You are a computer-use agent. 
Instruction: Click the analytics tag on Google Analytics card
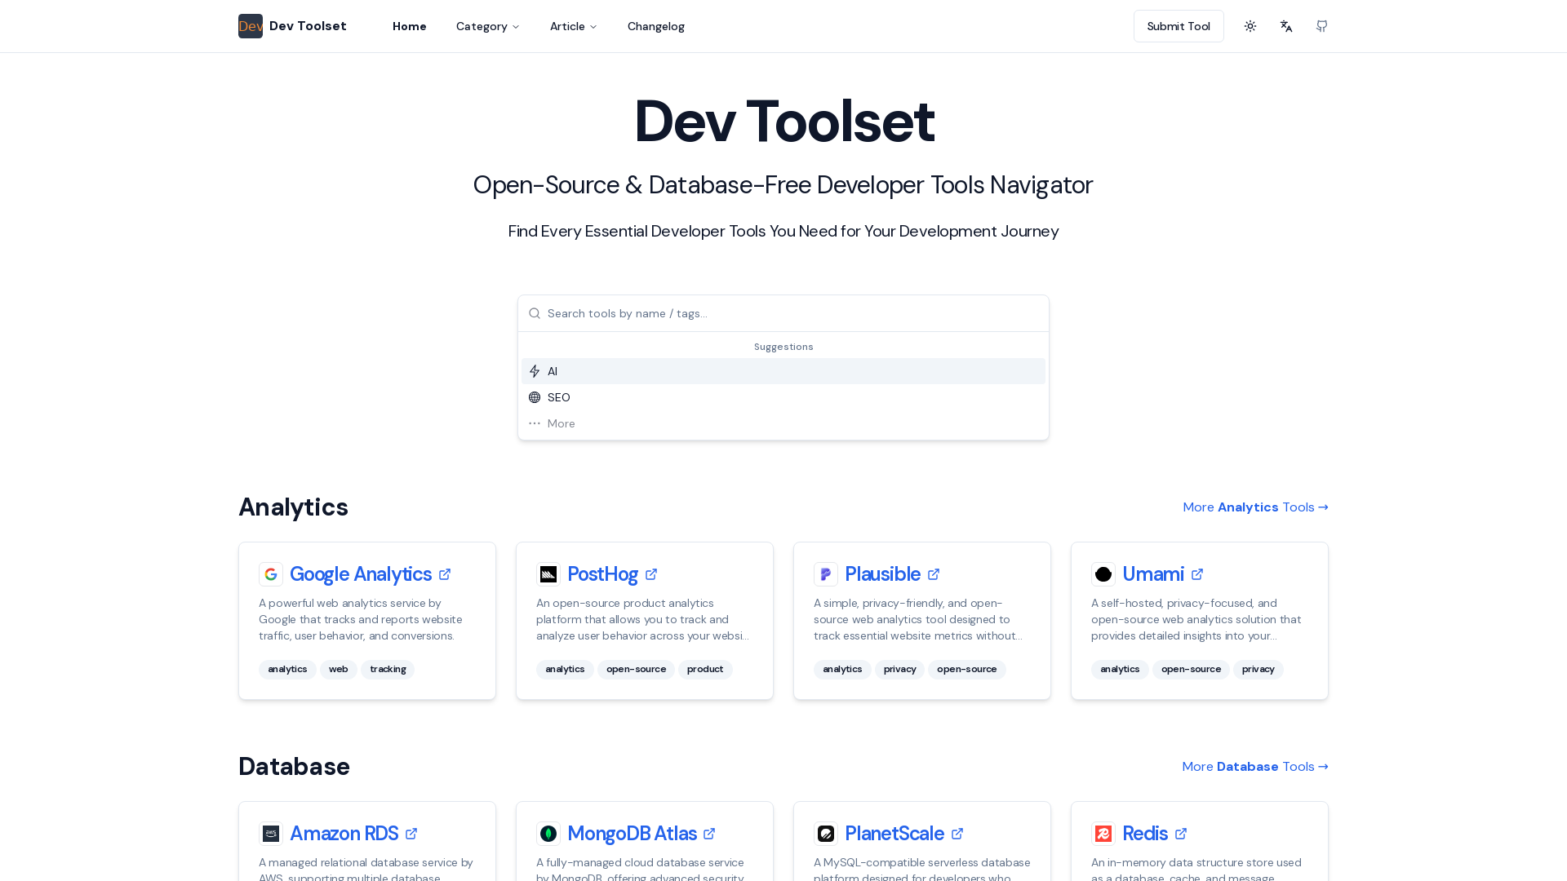pos(287,670)
